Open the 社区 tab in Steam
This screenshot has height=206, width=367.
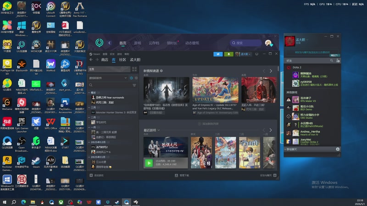point(122,60)
